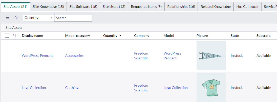Click the Clothing model category link

(x=72, y=88)
